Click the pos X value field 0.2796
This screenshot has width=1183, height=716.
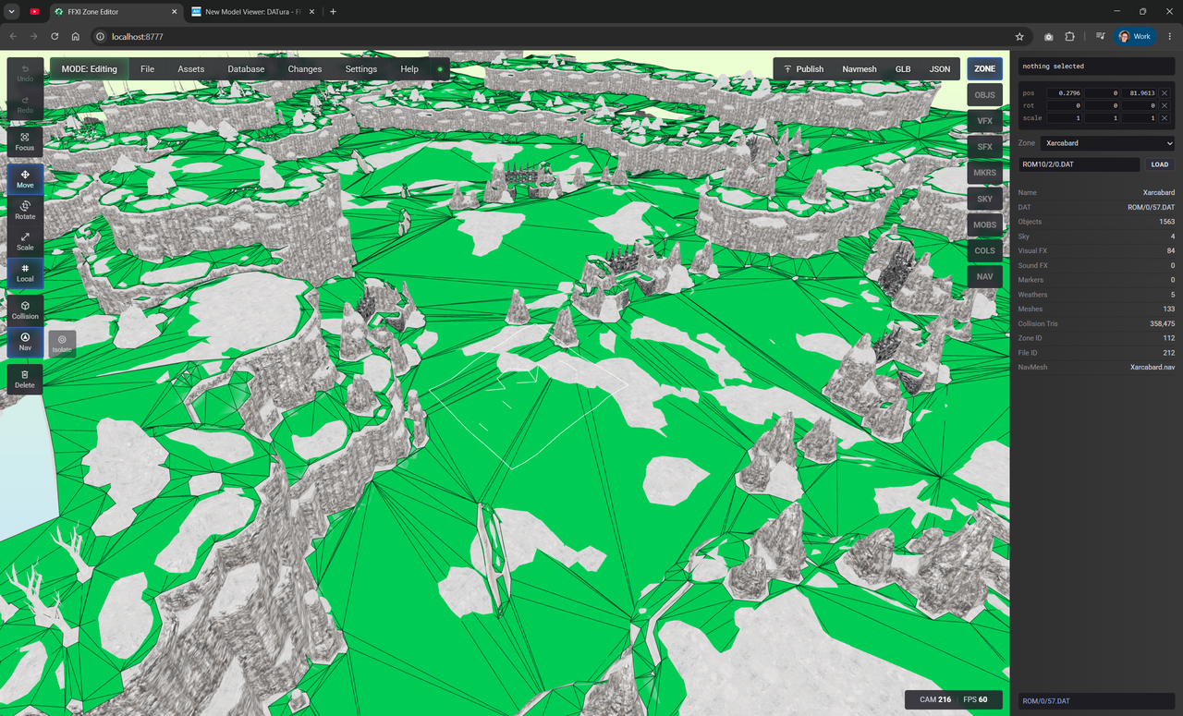pyautogui.click(x=1065, y=93)
